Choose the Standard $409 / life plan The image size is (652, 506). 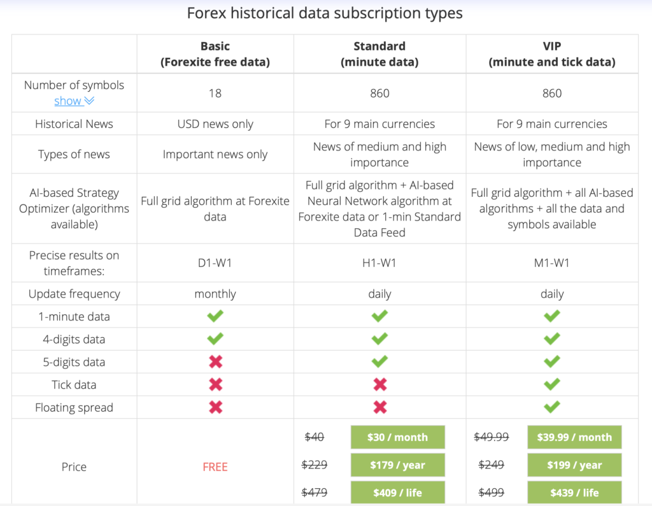click(x=397, y=493)
